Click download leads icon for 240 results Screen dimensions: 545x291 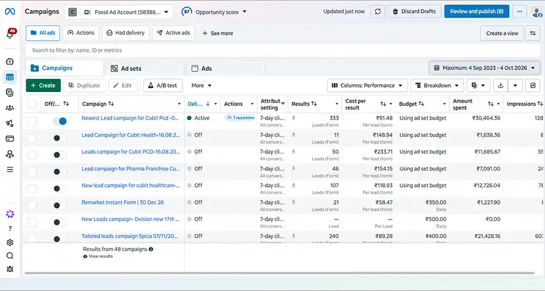(x=293, y=236)
